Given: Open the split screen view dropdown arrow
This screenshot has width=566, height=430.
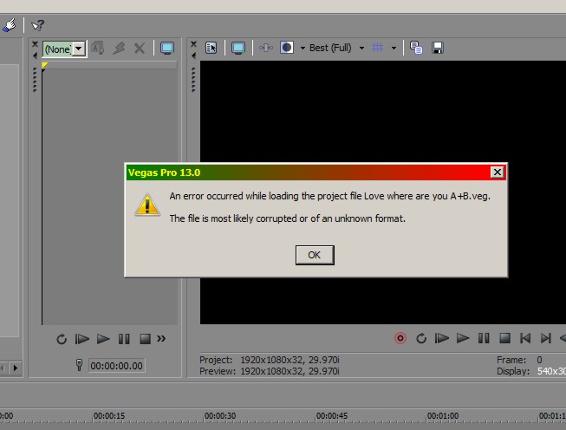Looking at the screenshot, I should 303,48.
